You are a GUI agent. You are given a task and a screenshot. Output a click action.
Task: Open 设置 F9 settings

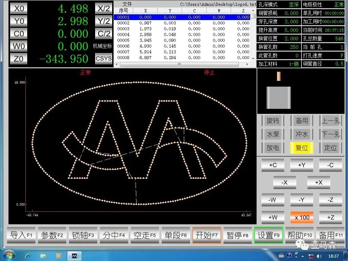[268, 235]
